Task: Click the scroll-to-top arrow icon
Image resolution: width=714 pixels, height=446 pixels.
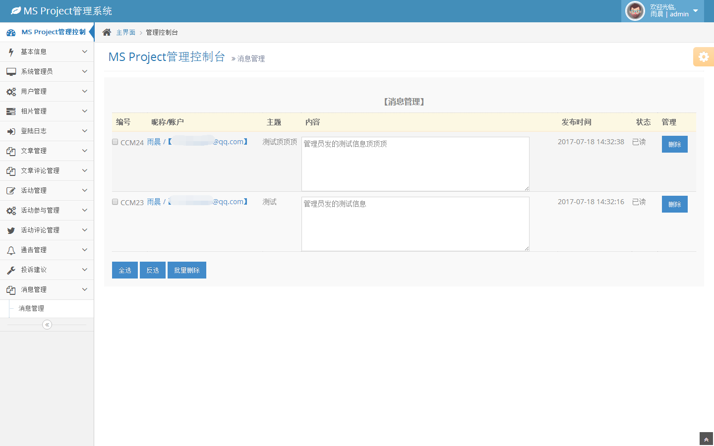Action: [706, 439]
